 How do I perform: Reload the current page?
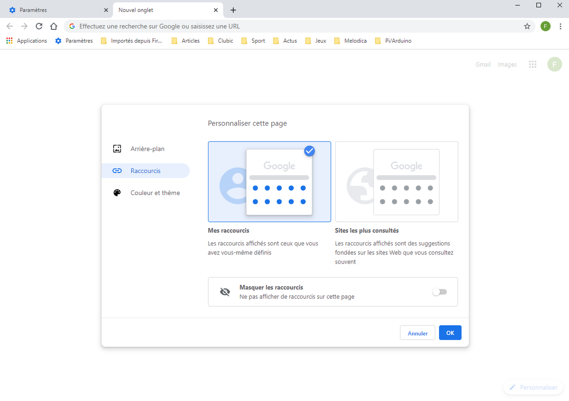tap(39, 26)
